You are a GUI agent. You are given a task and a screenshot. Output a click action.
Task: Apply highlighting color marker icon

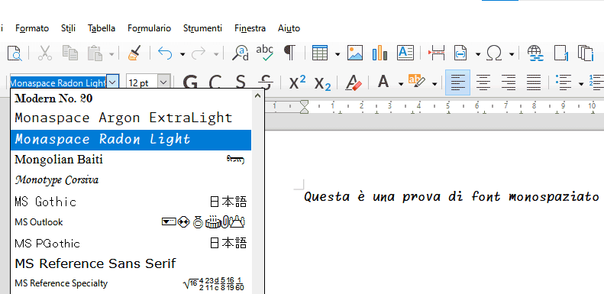(x=417, y=82)
